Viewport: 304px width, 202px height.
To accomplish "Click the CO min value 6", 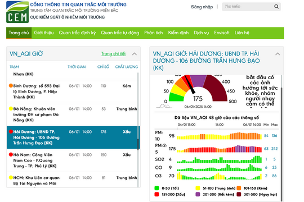I will (266, 167).
